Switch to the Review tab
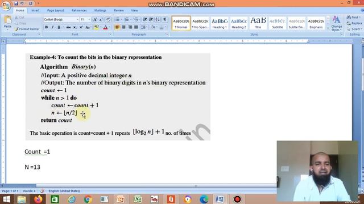This screenshot has width=364, height=204. point(119,10)
